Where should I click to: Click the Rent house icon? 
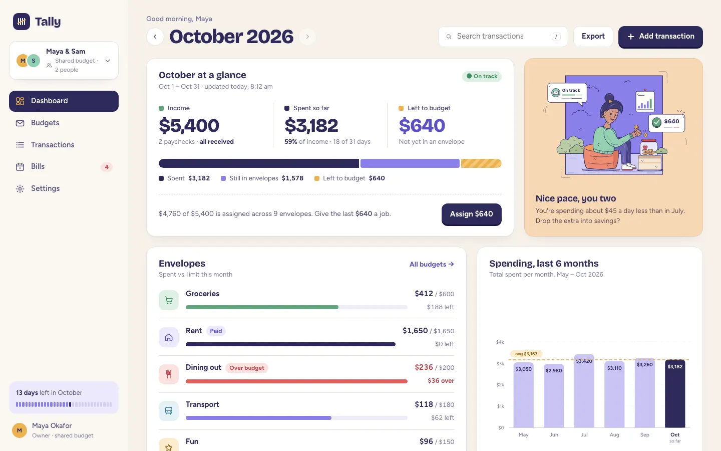169,337
